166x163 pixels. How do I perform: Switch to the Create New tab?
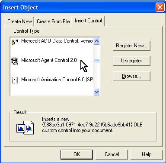pyautogui.click(x=19, y=22)
